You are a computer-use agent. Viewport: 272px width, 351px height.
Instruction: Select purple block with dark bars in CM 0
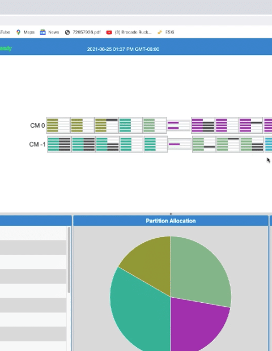coord(203,125)
